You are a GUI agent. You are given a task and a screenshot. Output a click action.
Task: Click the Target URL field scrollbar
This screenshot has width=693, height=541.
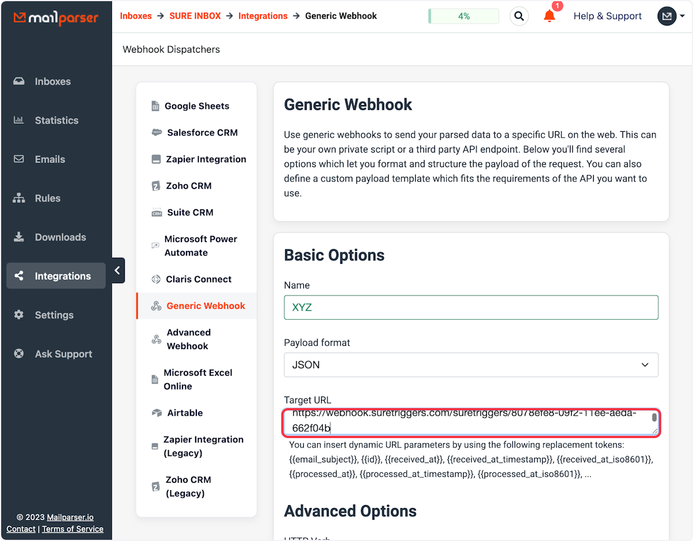click(654, 418)
